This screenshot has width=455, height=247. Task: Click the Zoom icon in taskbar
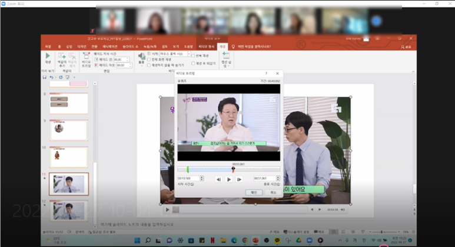coord(310,241)
